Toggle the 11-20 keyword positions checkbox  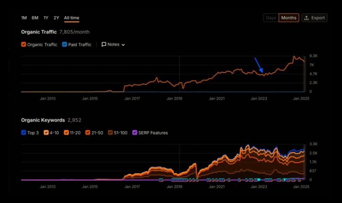coord(67,133)
